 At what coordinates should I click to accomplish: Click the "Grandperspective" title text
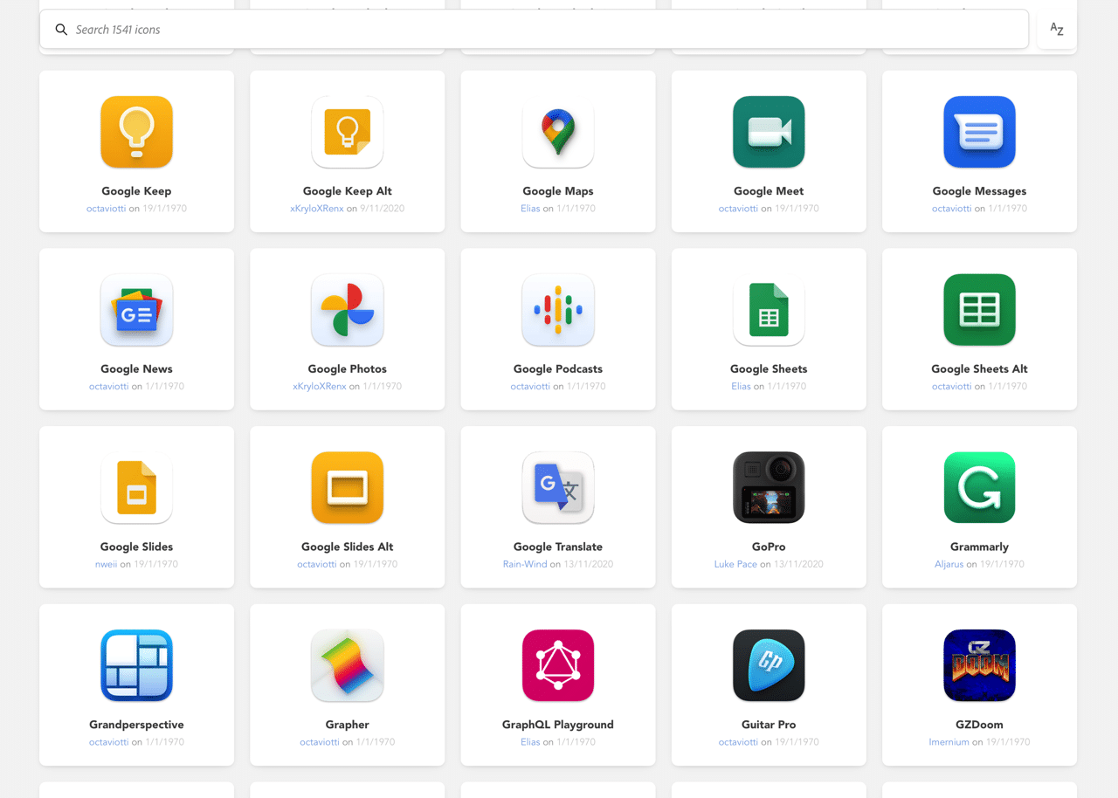[136, 725]
